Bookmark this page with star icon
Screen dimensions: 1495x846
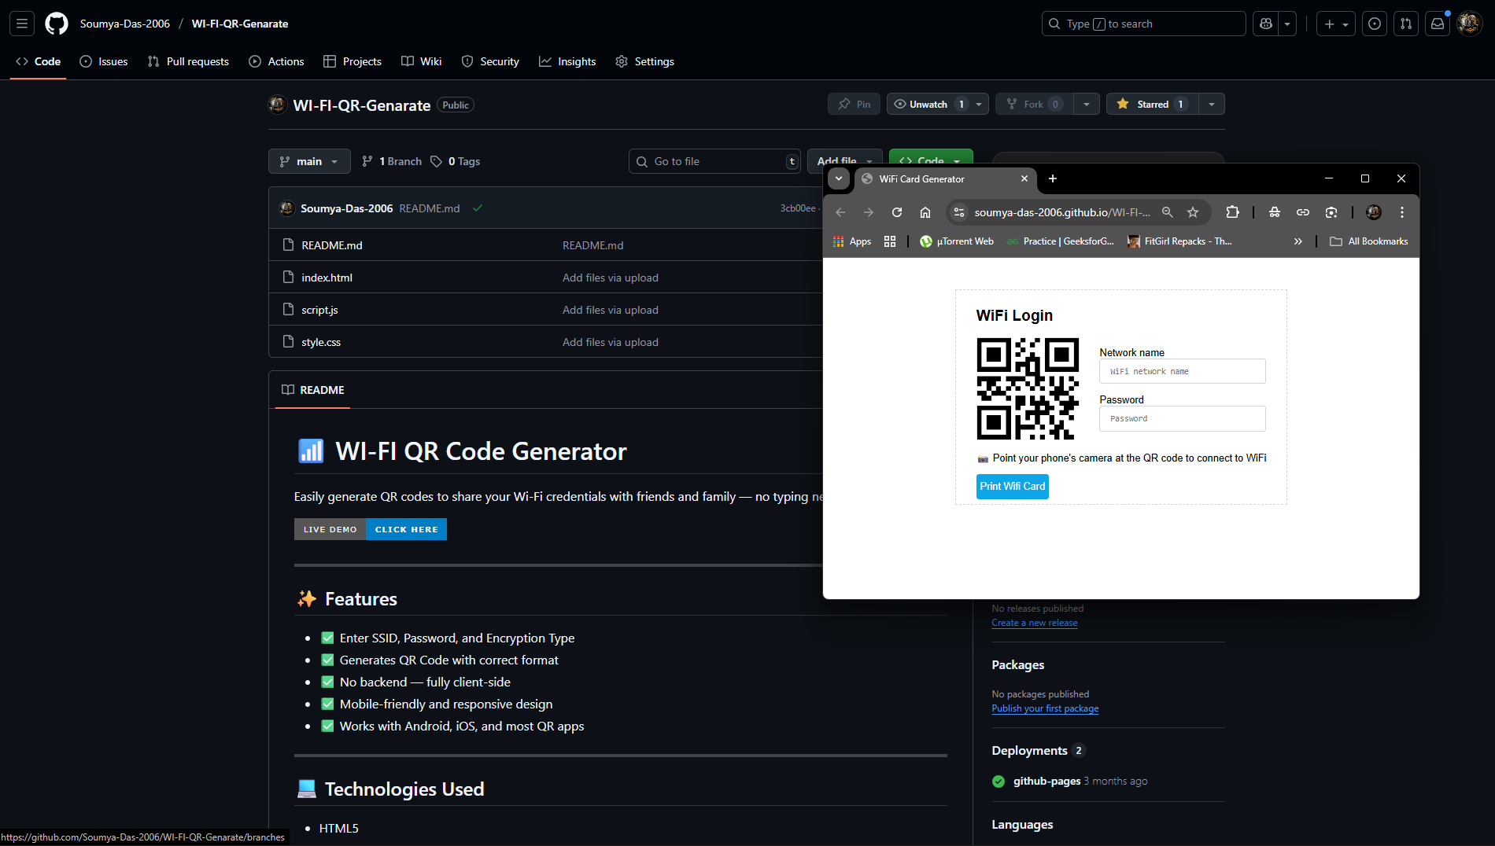[x=1193, y=212]
